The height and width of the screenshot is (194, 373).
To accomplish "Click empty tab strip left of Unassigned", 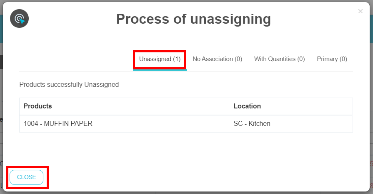I will pyautogui.click(x=75, y=59).
